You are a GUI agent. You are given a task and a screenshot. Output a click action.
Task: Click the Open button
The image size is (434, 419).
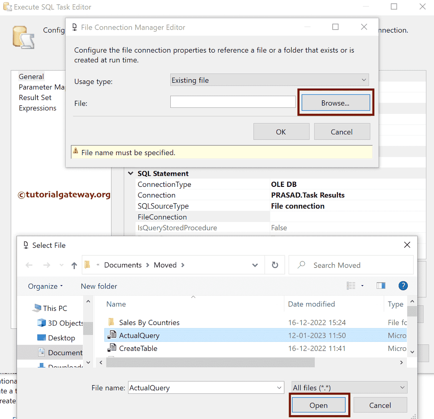[x=319, y=405]
